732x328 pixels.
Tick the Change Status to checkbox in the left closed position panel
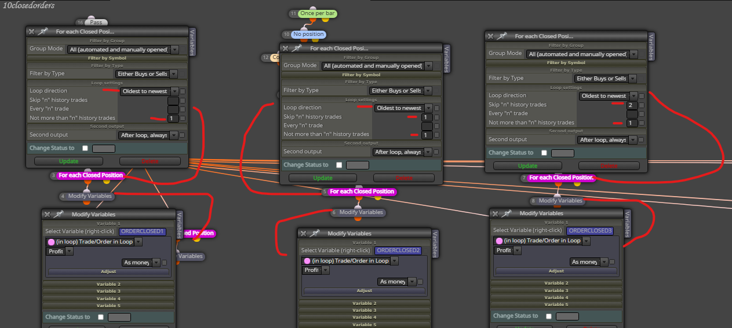coord(85,148)
